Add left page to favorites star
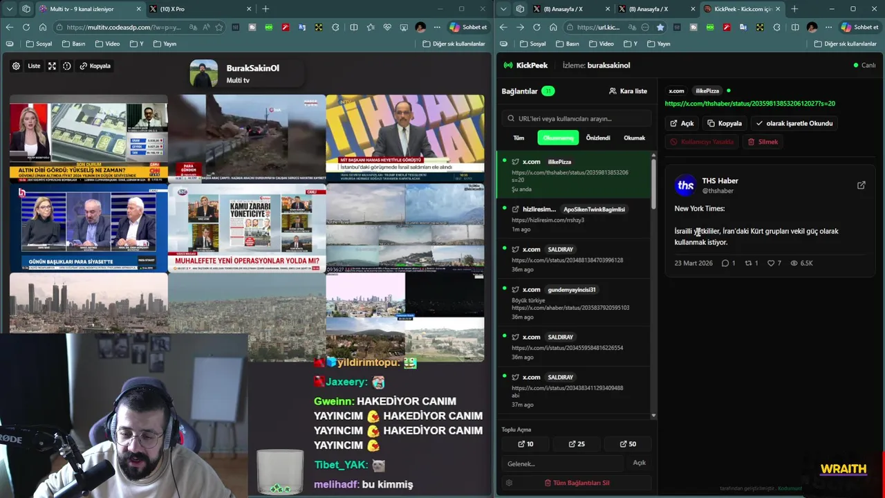 click(219, 27)
